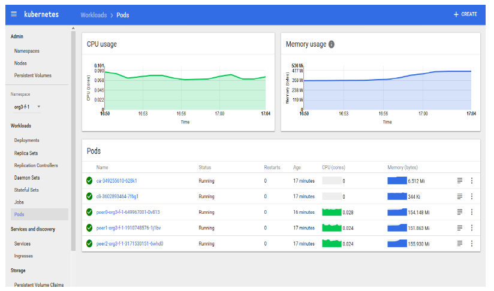Open Stateful Sets in the sidebar
The height and width of the screenshot is (291, 494).
26,190
